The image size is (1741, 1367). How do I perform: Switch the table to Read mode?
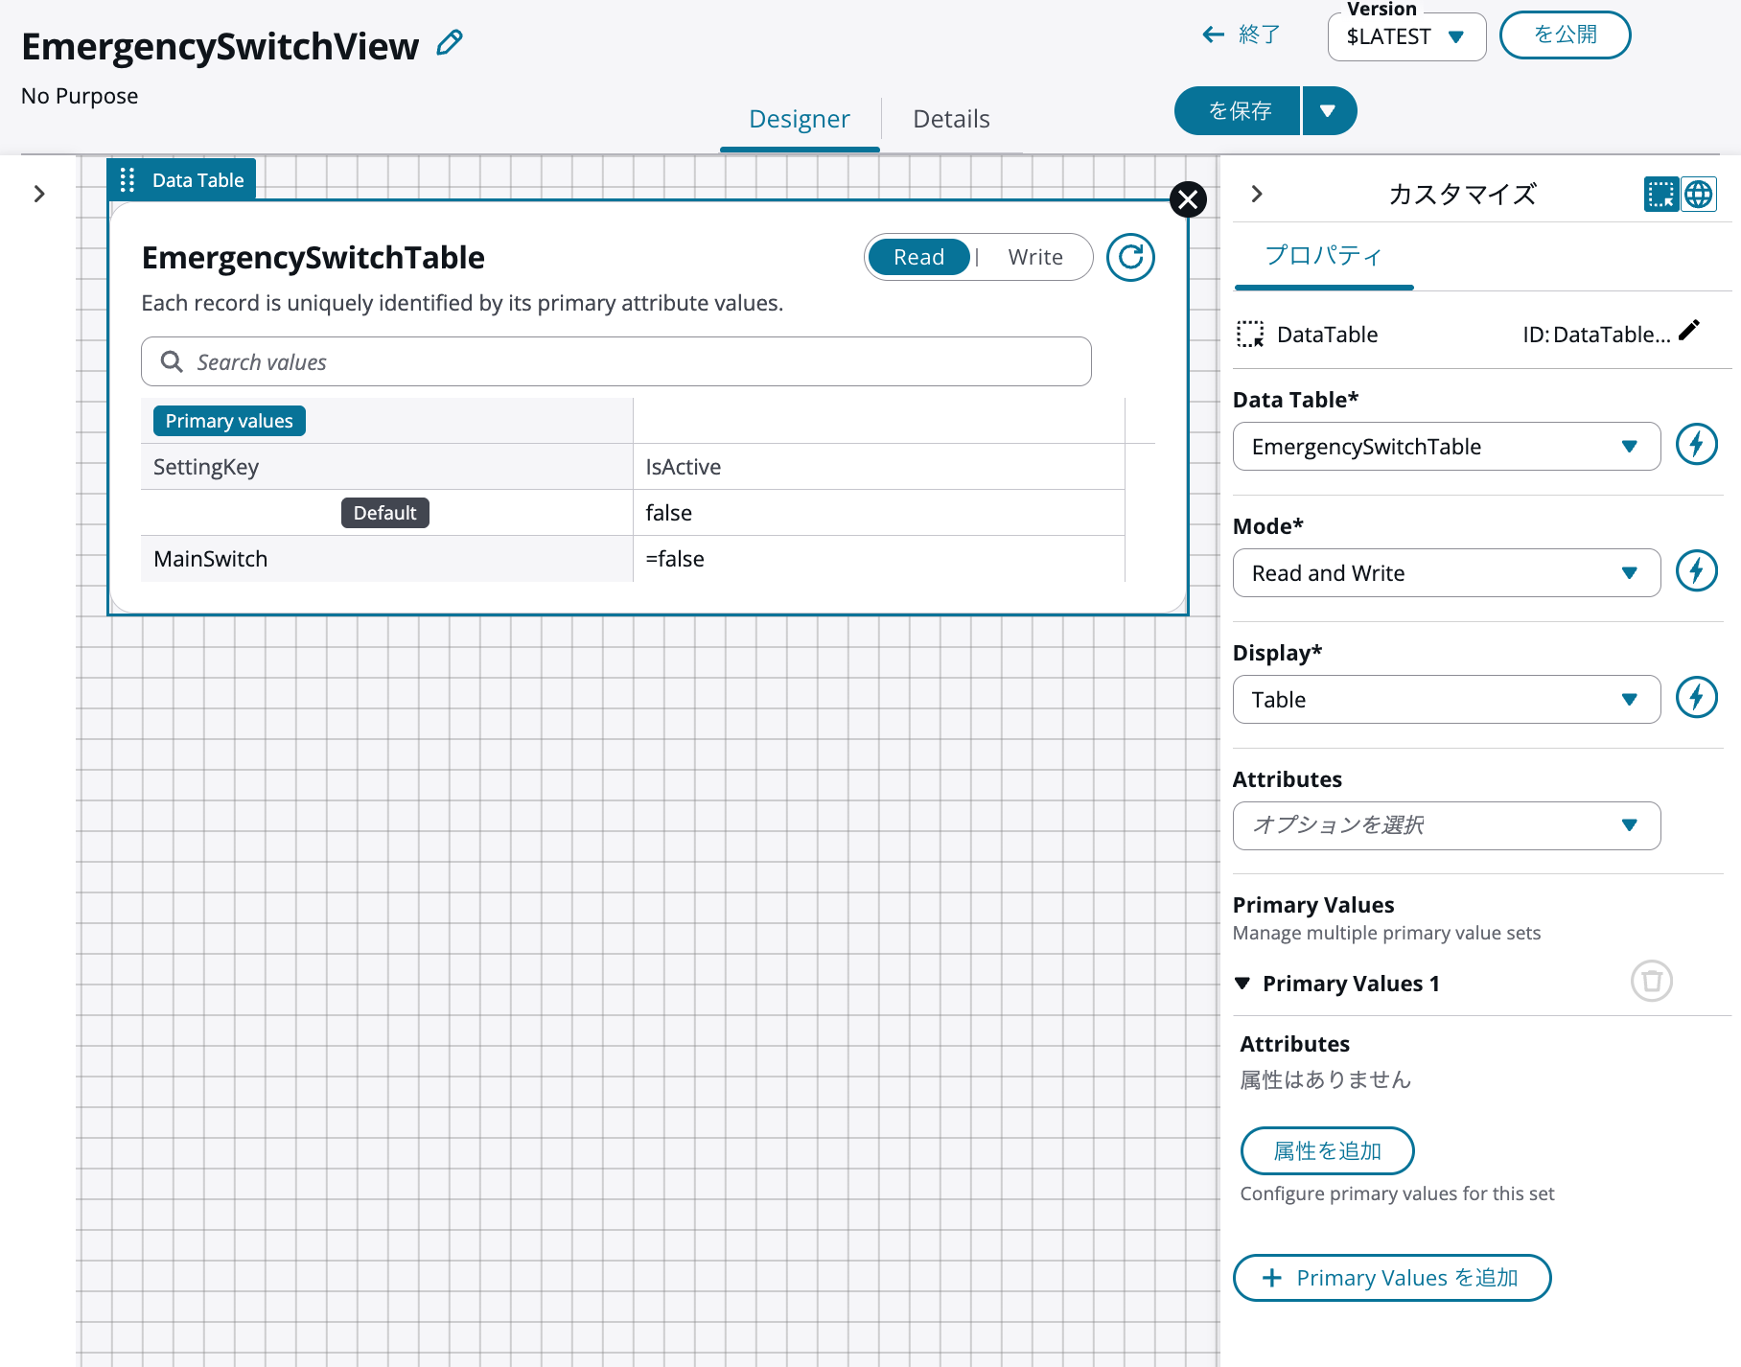(x=918, y=257)
